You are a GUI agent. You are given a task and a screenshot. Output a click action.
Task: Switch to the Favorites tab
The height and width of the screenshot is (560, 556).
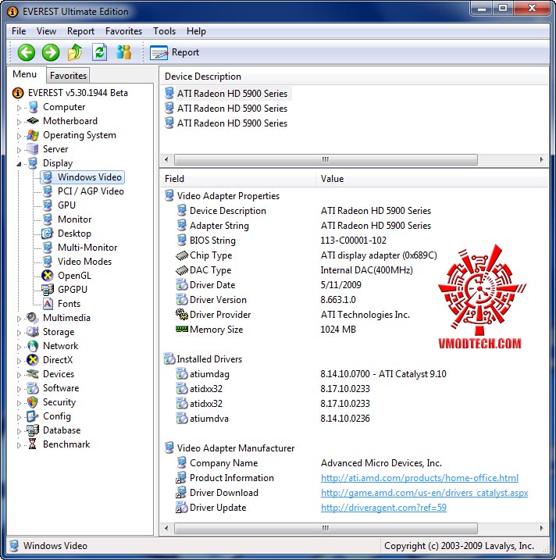(68, 75)
